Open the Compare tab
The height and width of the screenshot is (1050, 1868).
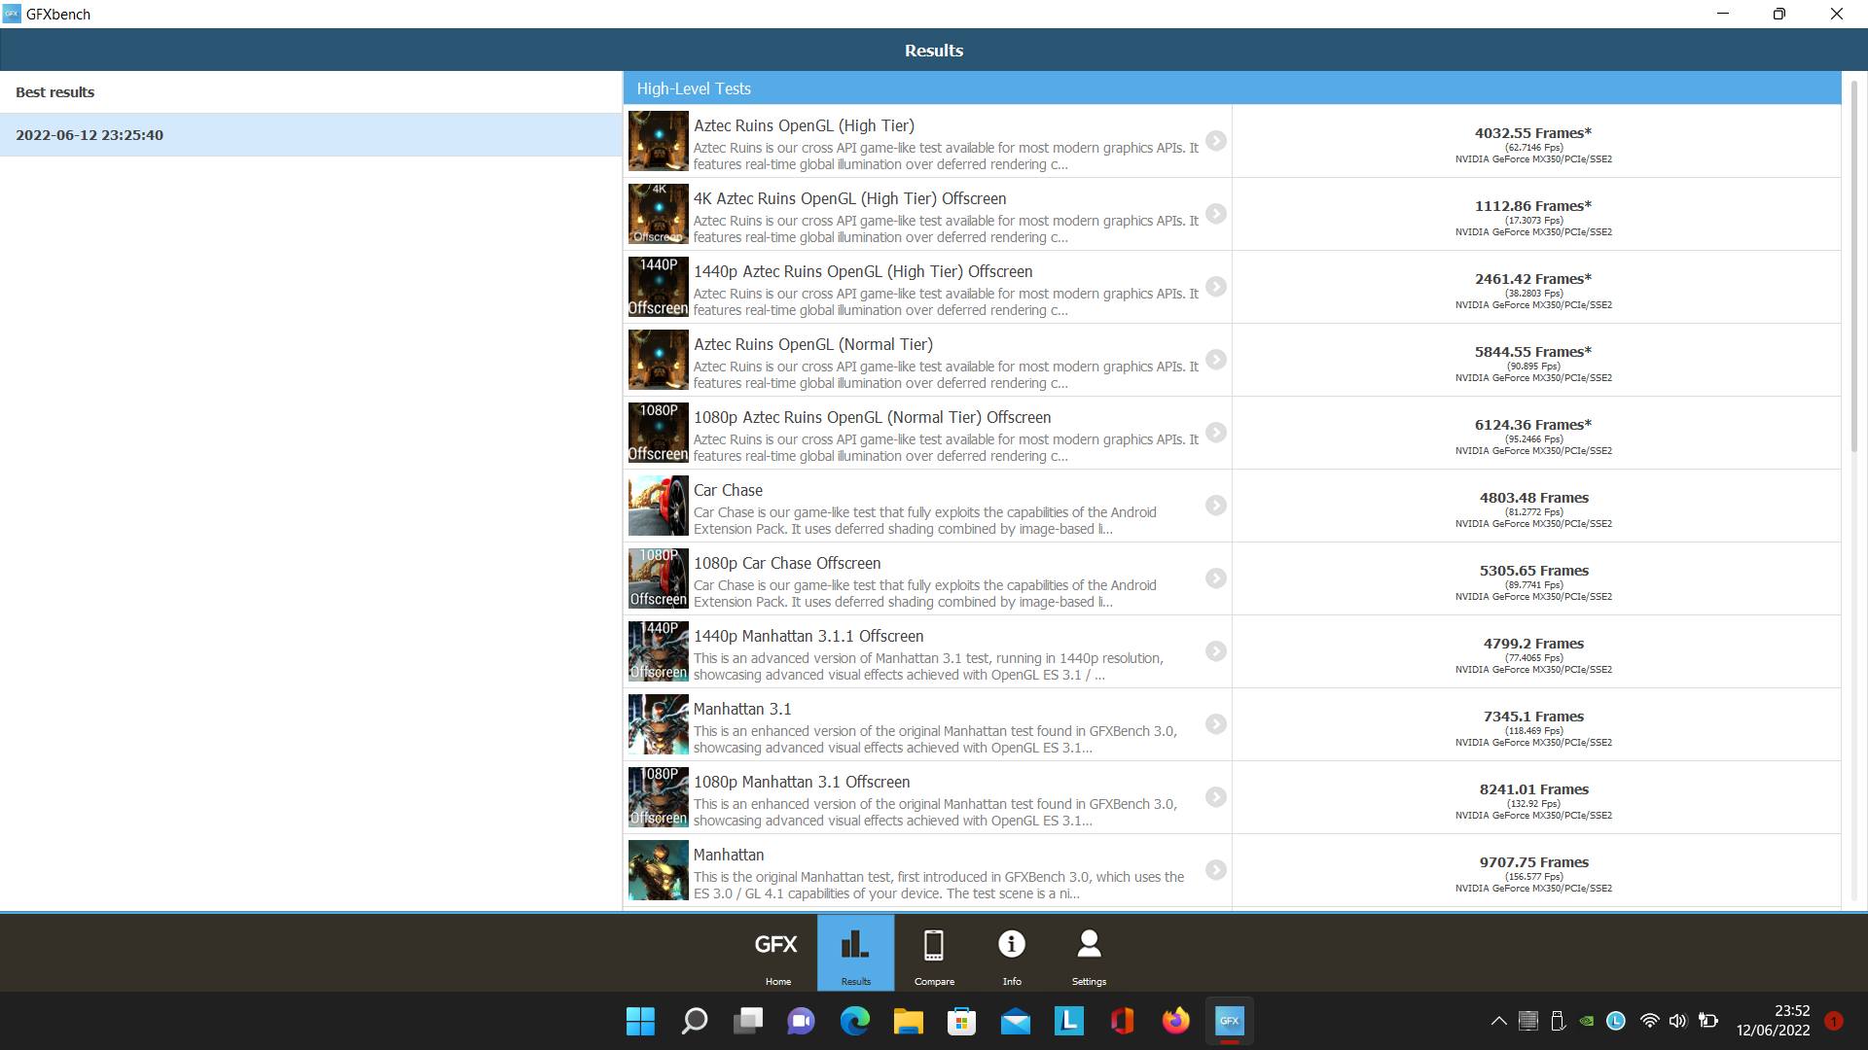(x=934, y=954)
